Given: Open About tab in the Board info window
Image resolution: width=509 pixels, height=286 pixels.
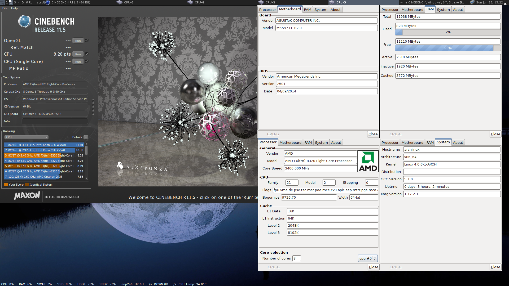Looking at the screenshot, I should click(335, 10).
